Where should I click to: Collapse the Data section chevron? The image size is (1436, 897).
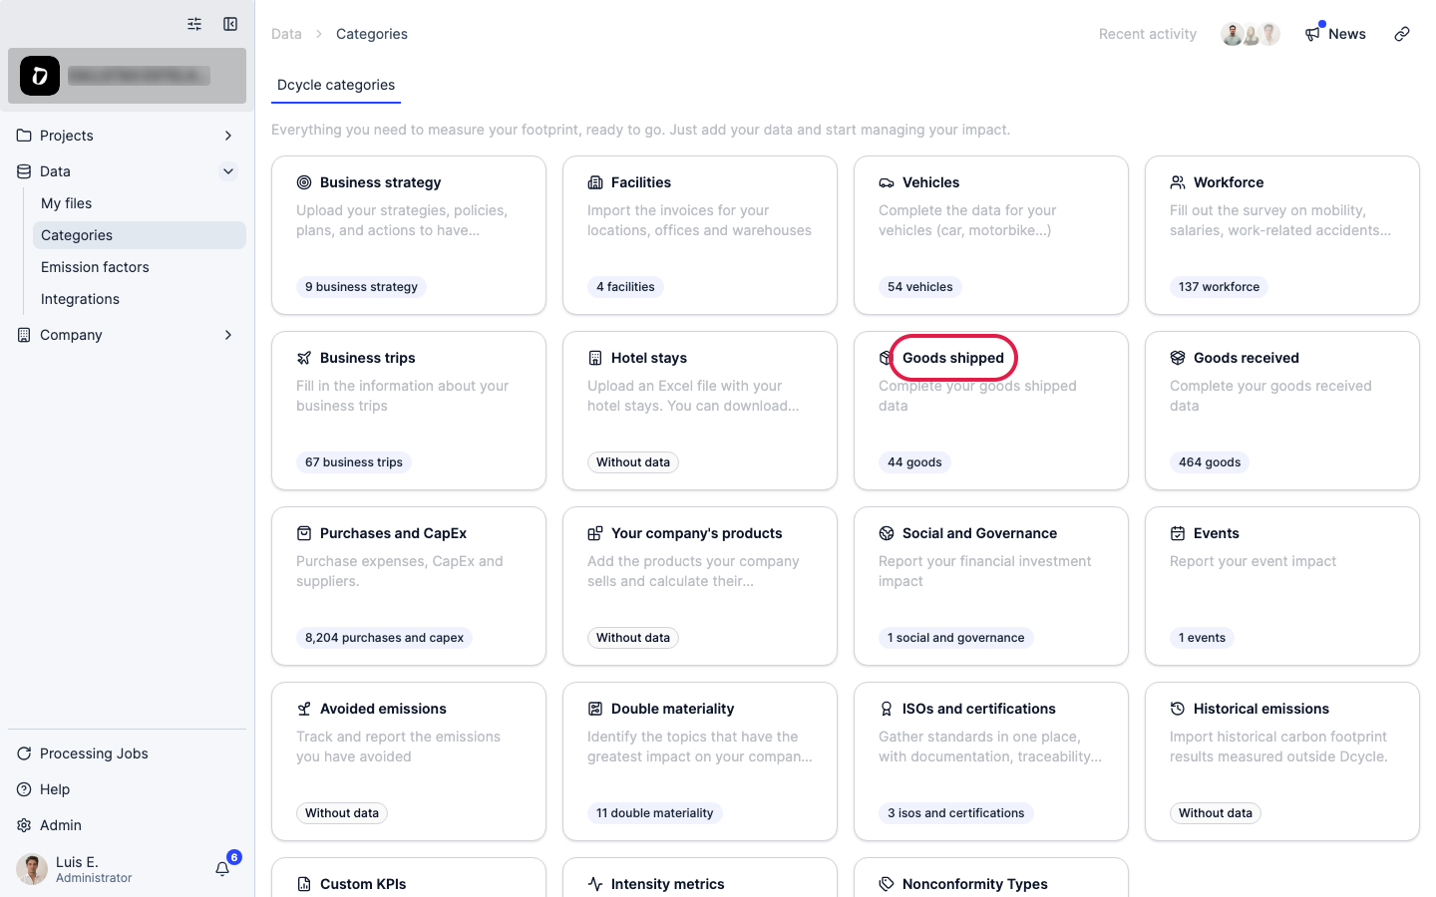228,171
